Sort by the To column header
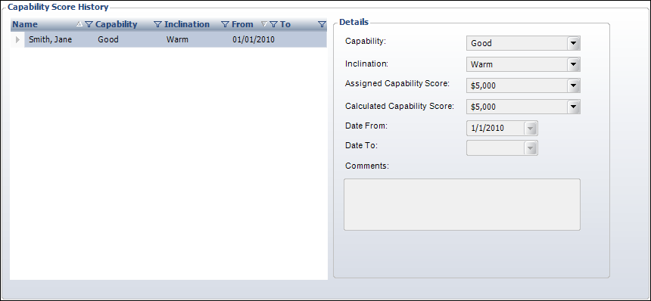 [x=285, y=24]
